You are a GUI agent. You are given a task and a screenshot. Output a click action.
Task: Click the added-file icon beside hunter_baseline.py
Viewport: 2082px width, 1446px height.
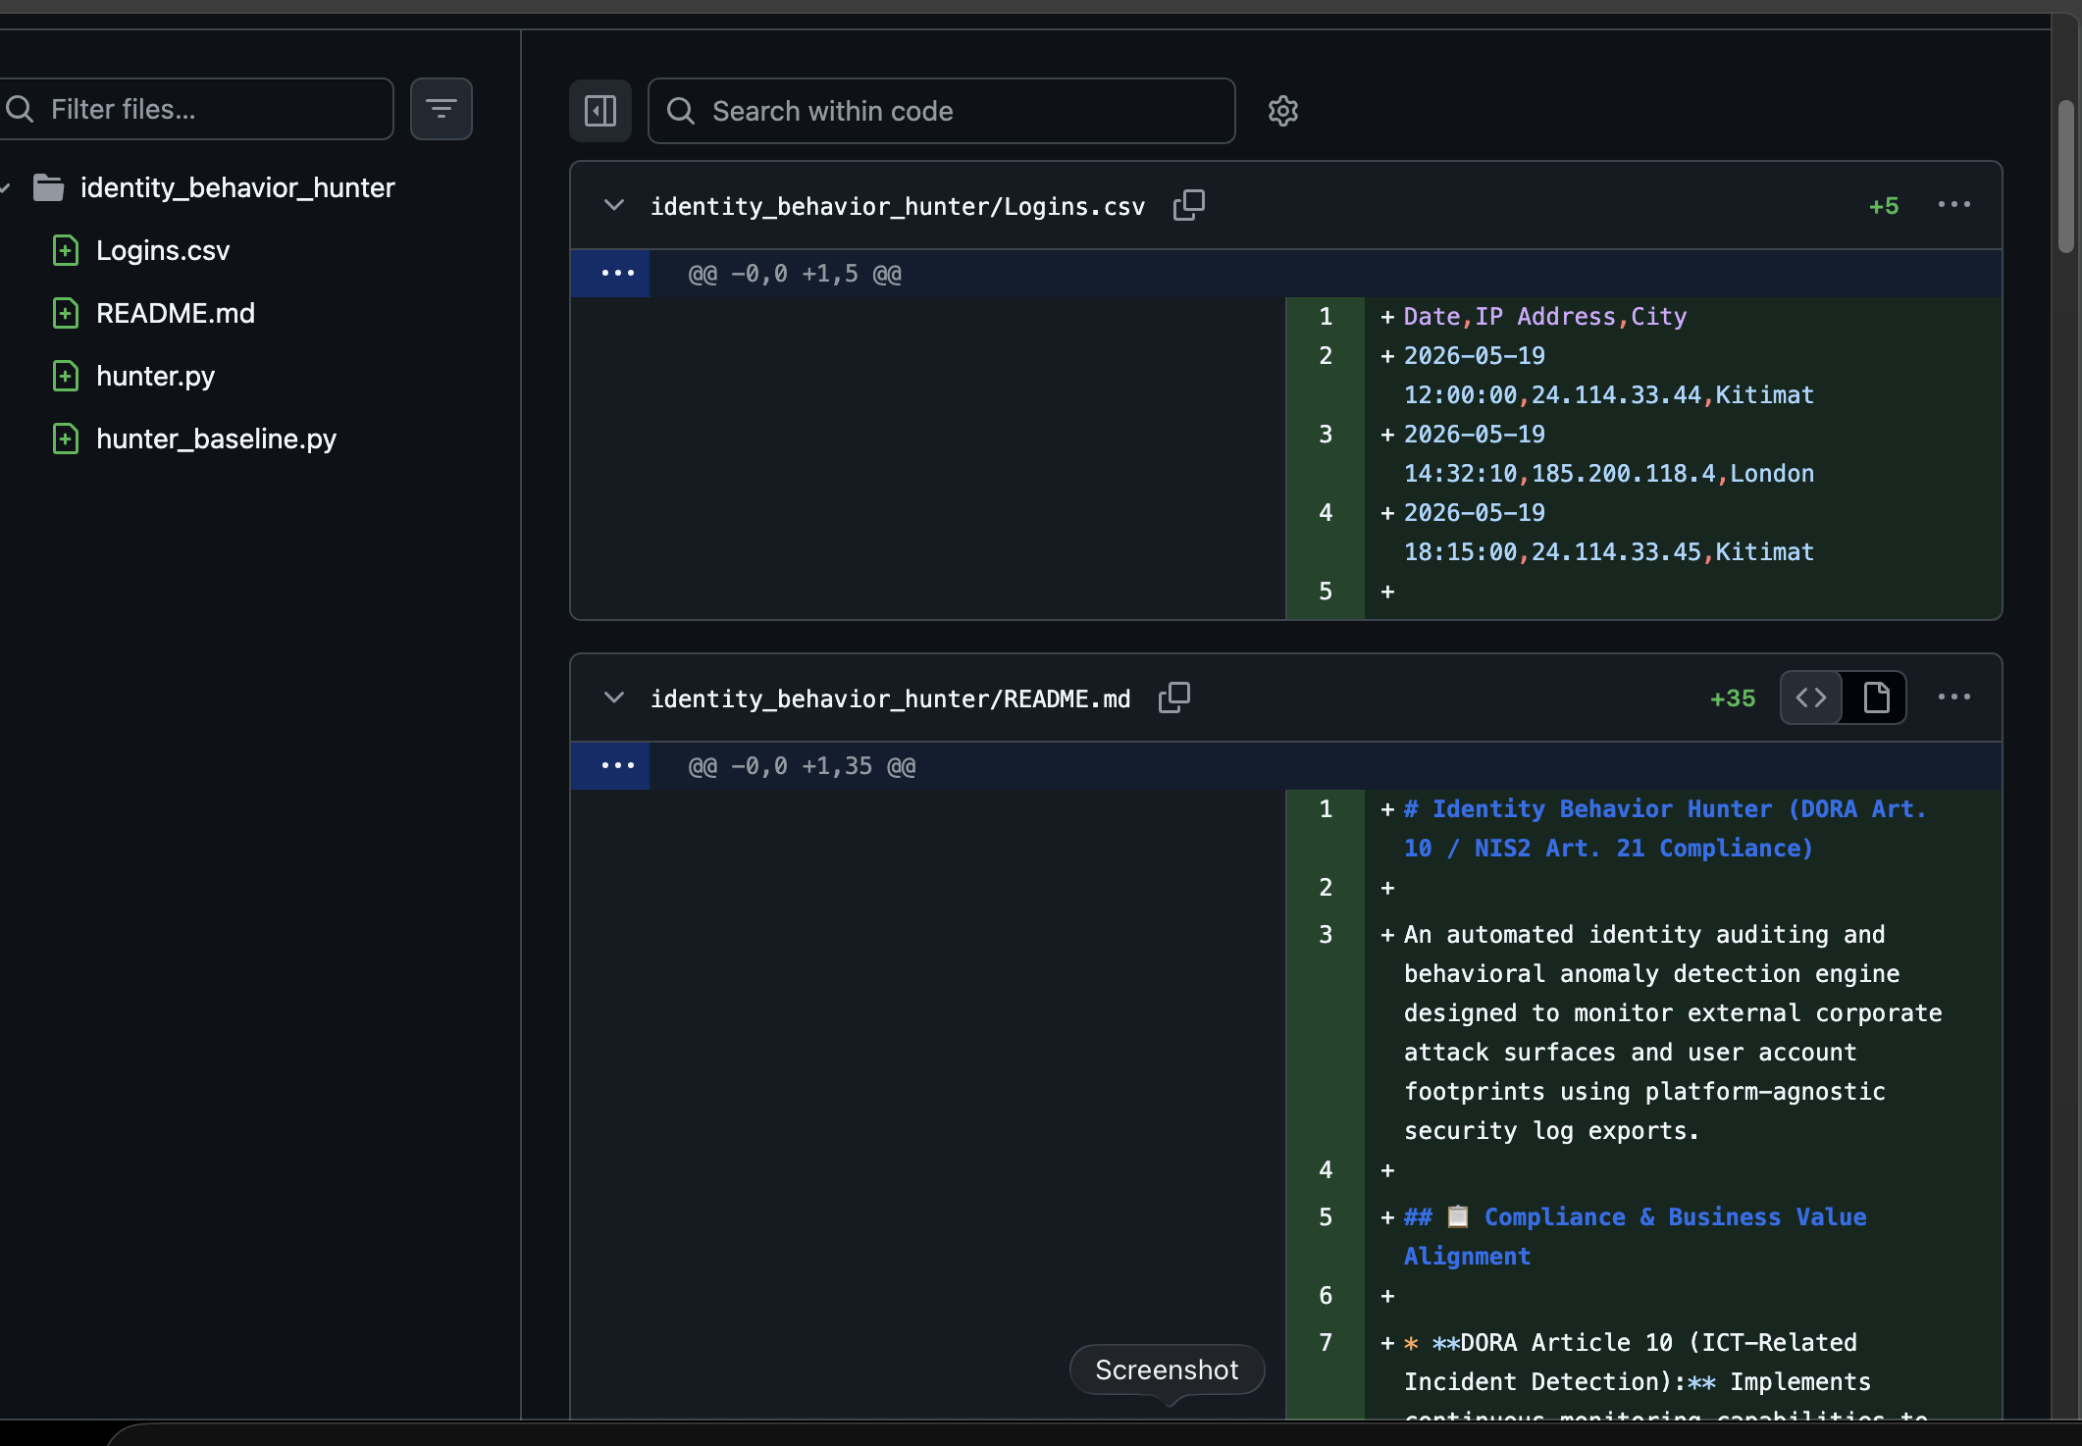pos(65,439)
